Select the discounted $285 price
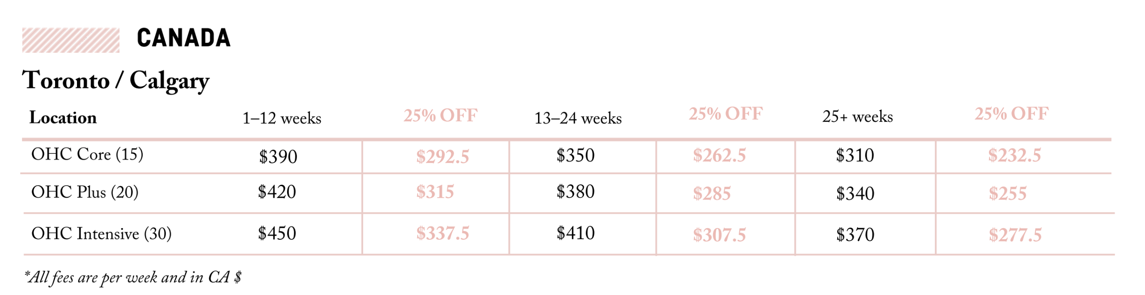The image size is (1145, 295). tap(712, 194)
